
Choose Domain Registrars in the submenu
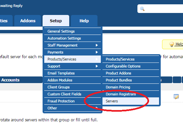click(x=131, y=94)
